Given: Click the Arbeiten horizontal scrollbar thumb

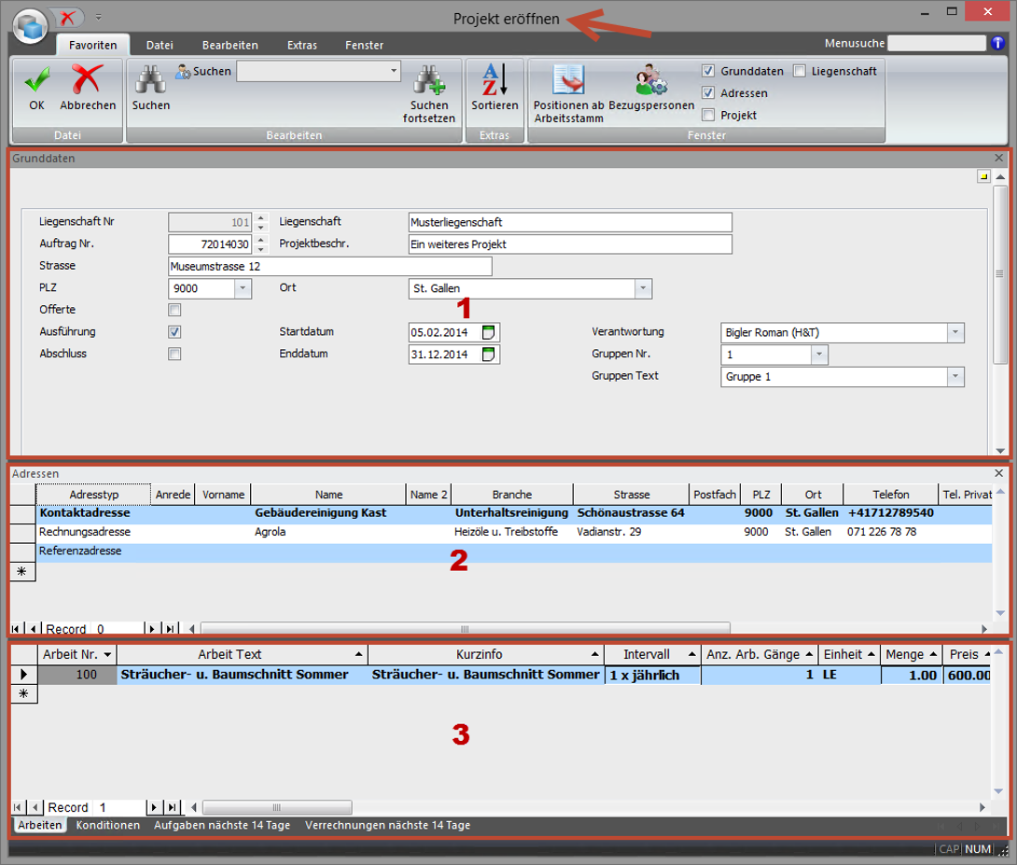Looking at the screenshot, I should [277, 807].
